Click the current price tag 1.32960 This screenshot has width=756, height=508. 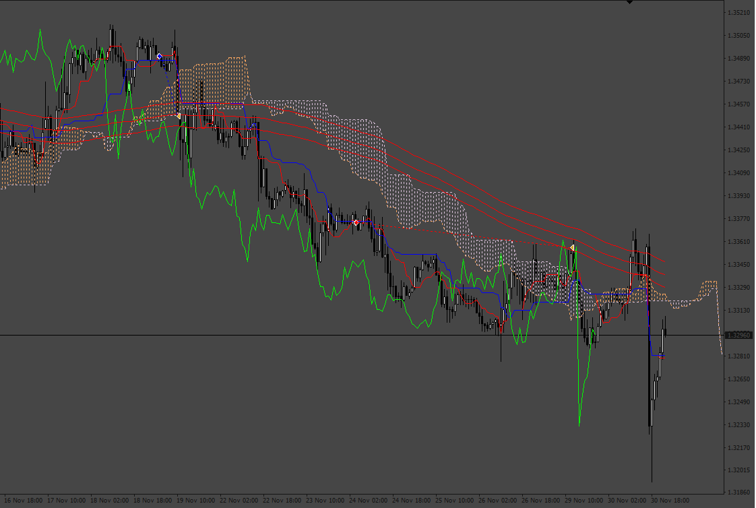point(739,335)
